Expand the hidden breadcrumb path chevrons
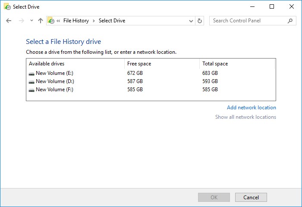This screenshot has width=302, height=207. tap(58, 21)
